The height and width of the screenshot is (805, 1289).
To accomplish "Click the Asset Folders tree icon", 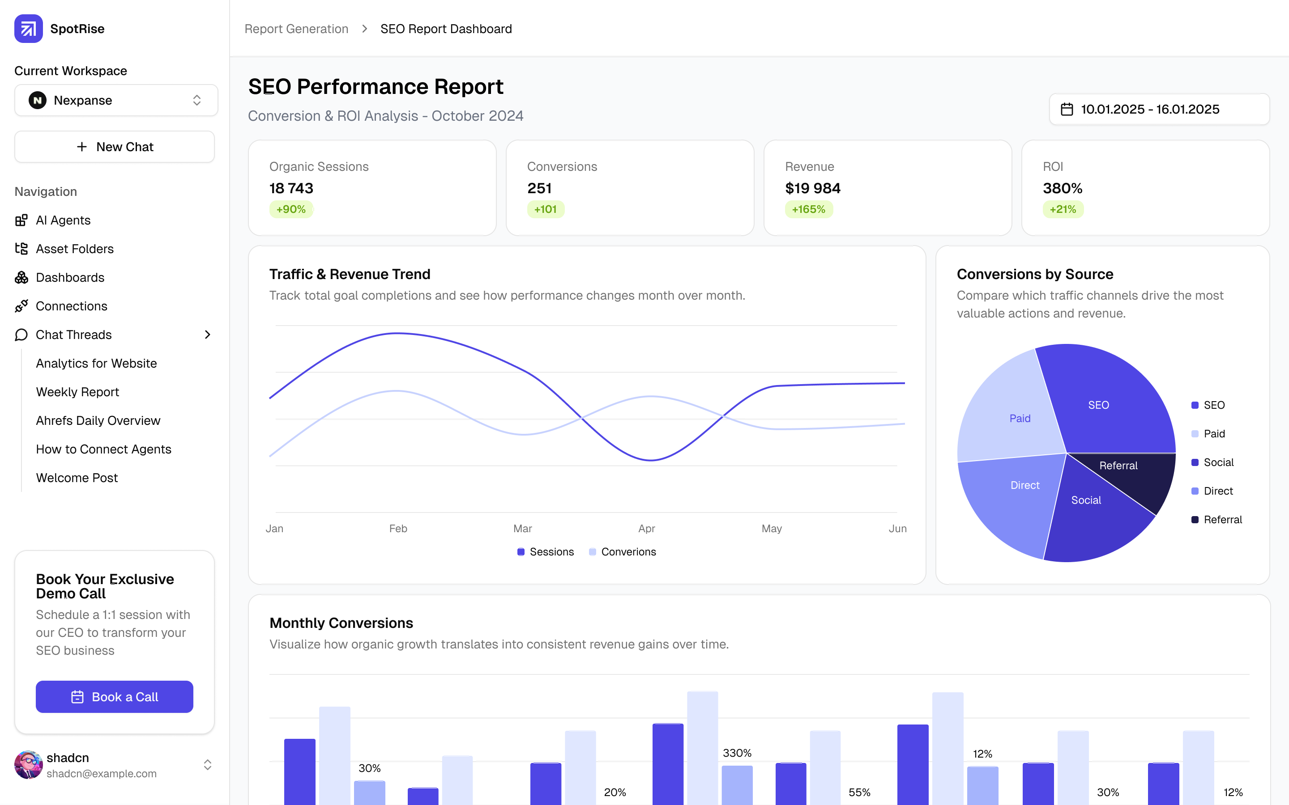I will coord(21,249).
